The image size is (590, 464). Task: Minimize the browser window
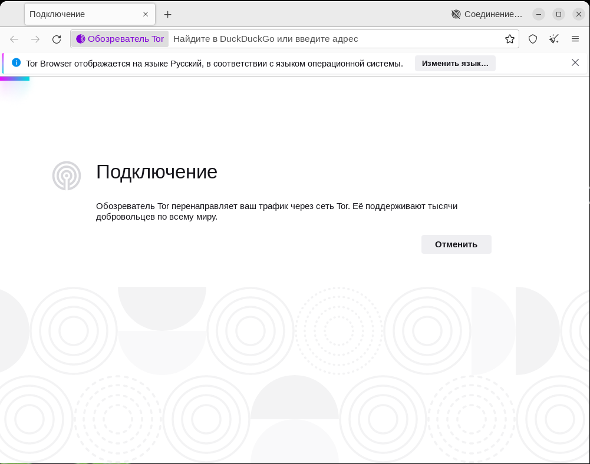point(539,14)
